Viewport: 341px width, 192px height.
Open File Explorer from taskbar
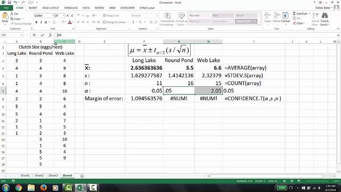click(x=31, y=188)
